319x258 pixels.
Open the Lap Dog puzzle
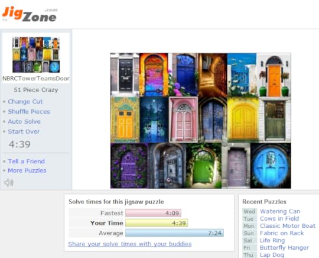272,254
